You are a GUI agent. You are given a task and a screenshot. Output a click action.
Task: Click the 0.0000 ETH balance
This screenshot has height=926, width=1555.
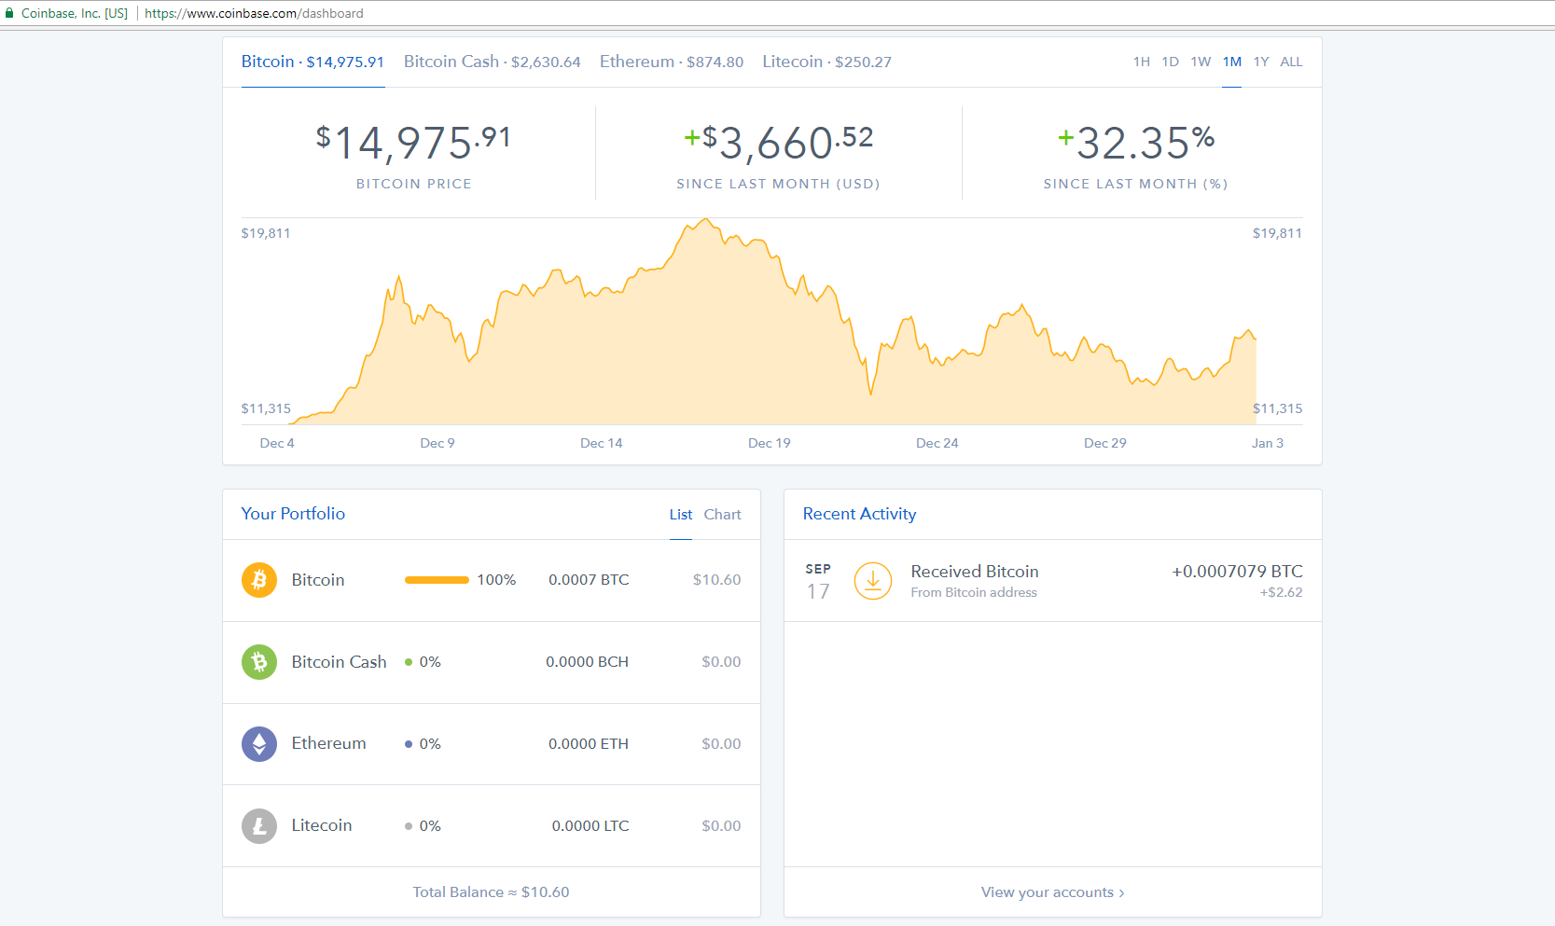[589, 744]
